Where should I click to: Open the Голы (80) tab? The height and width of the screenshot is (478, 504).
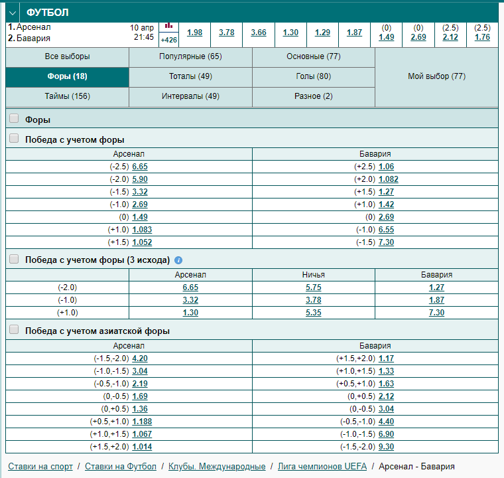tap(314, 76)
